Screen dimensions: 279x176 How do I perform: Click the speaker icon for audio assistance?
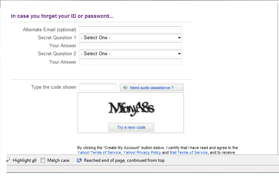click(125, 88)
